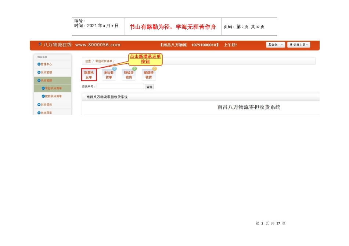Click the 八万物流在线 logo icon

pos(40,44)
